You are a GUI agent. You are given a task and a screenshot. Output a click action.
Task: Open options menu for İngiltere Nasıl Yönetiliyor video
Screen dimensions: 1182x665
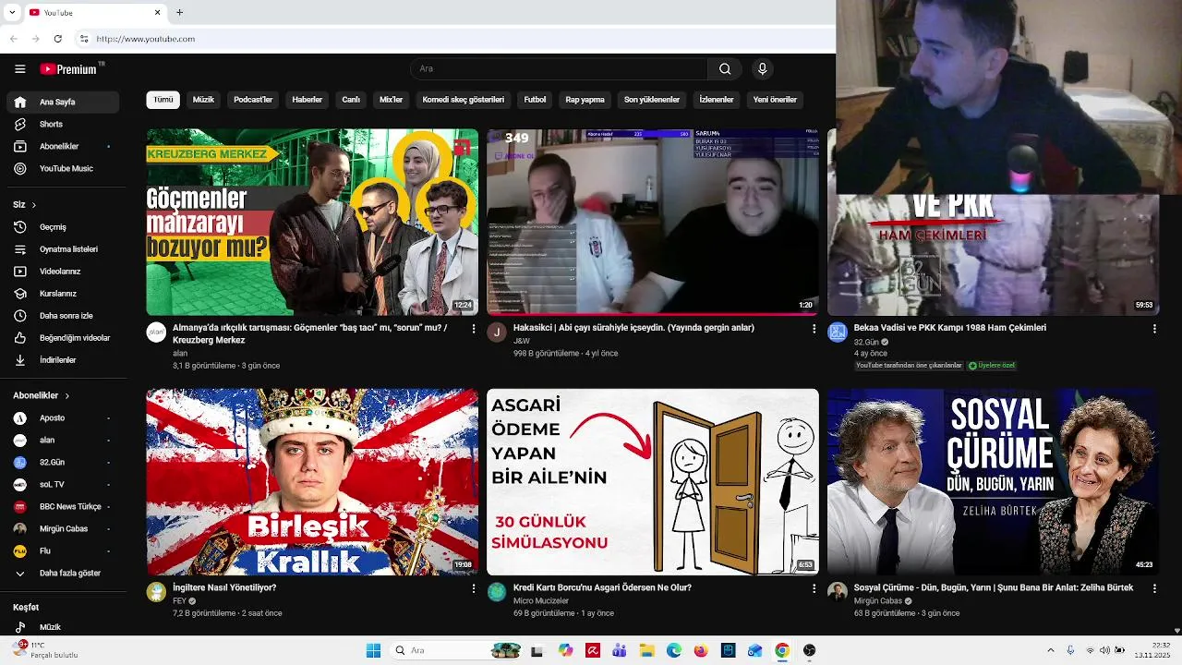pyautogui.click(x=474, y=587)
